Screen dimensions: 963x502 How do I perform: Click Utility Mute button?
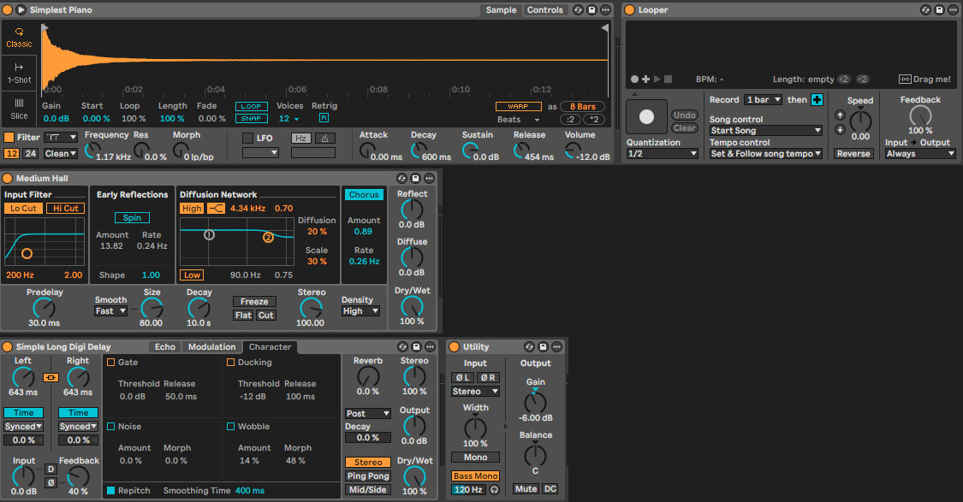(x=526, y=489)
